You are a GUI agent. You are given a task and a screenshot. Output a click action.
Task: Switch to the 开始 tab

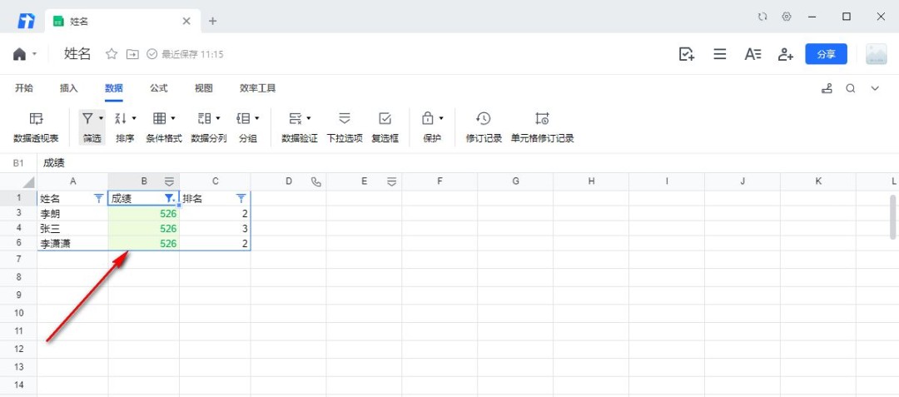coord(24,88)
